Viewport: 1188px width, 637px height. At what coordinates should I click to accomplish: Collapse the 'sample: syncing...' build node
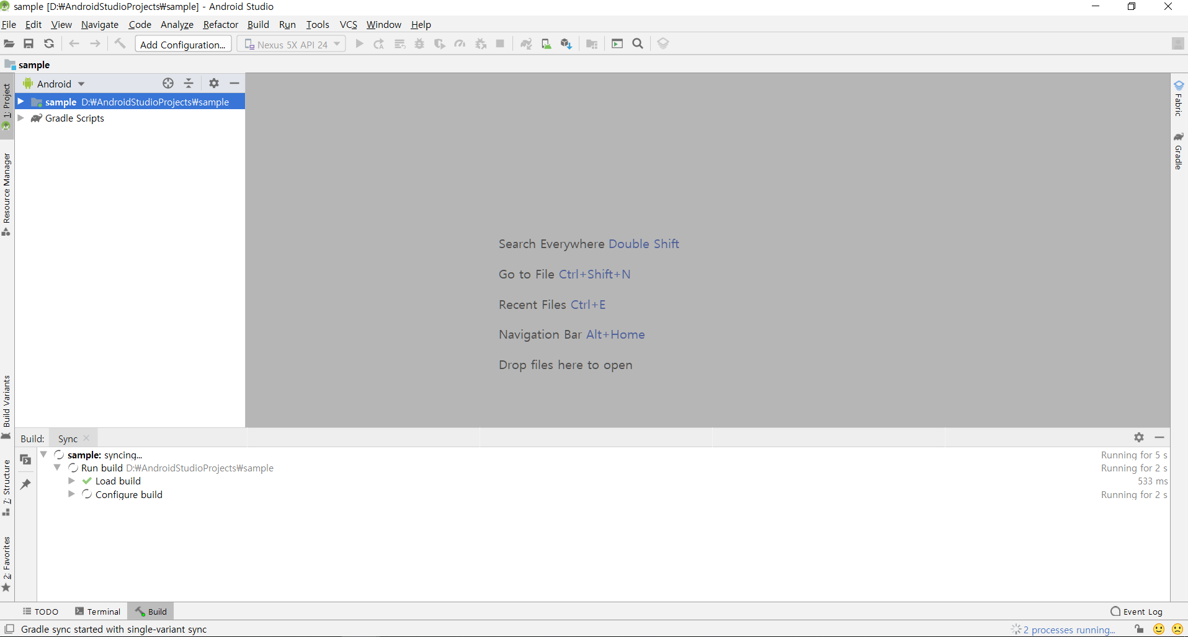pos(44,454)
